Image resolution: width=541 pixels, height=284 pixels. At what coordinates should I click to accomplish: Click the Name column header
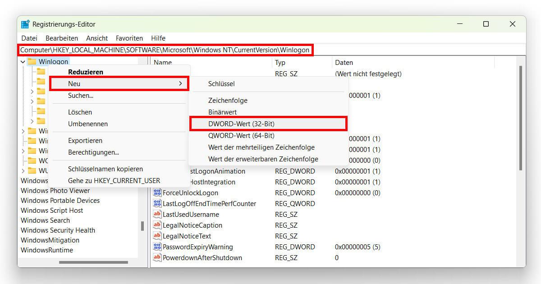click(162, 63)
